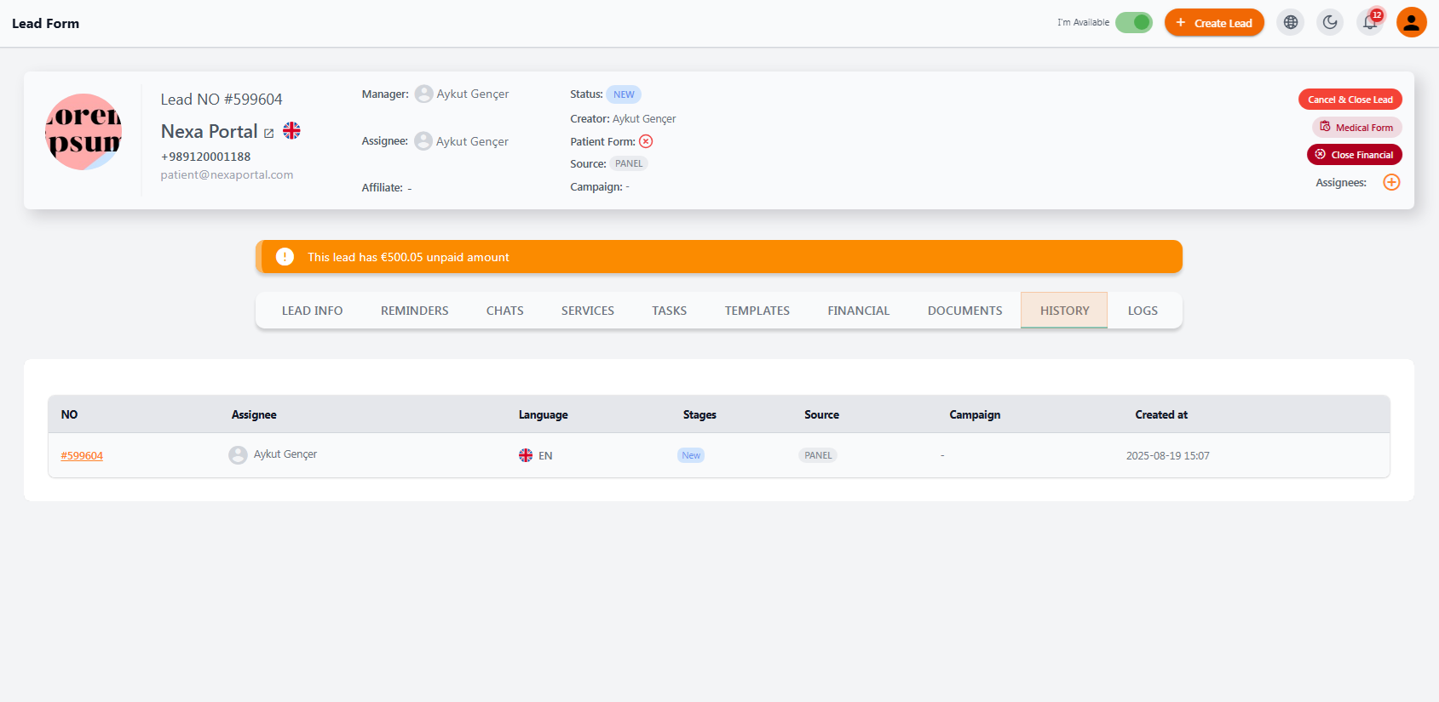The height and width of the screenshot is (702, 1439).
Task: Click the lead profile picture thumbnail
Action: pos(83,132)
